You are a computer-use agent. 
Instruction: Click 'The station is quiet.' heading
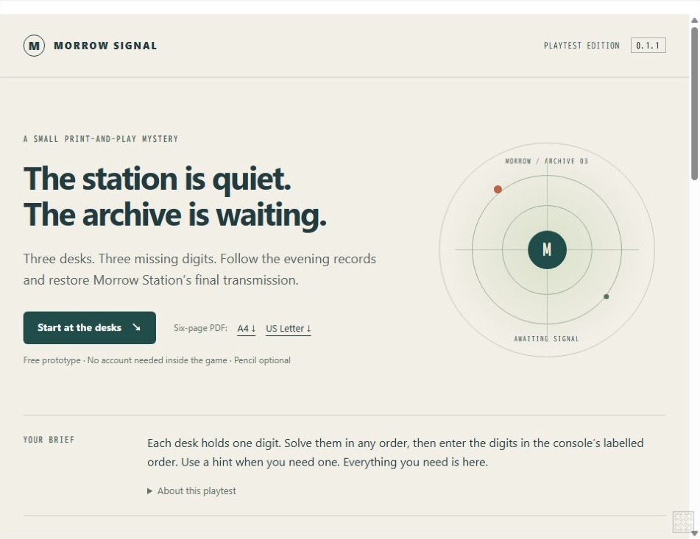click(x=157, y=179)
